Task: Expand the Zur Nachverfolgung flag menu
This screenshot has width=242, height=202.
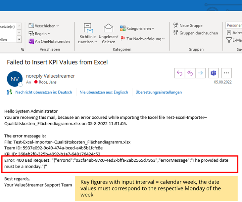Action: click(x=142, y=39)
